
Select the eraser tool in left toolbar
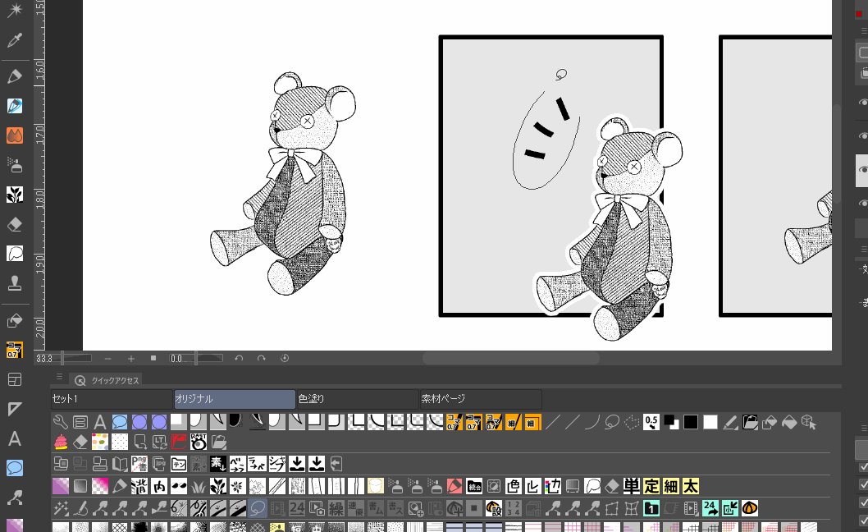coord(15,224)
